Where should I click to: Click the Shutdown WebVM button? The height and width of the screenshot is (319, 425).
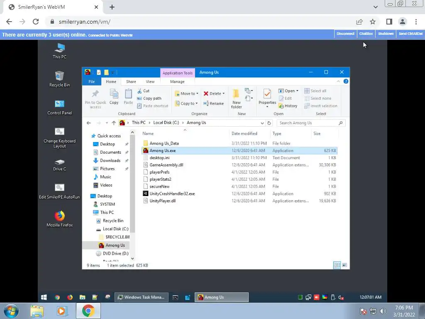pyautogui.click(x=386, y=34)
